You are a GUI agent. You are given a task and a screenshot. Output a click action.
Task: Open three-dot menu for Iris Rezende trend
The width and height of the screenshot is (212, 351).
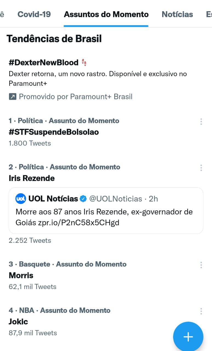coord(201,168)
